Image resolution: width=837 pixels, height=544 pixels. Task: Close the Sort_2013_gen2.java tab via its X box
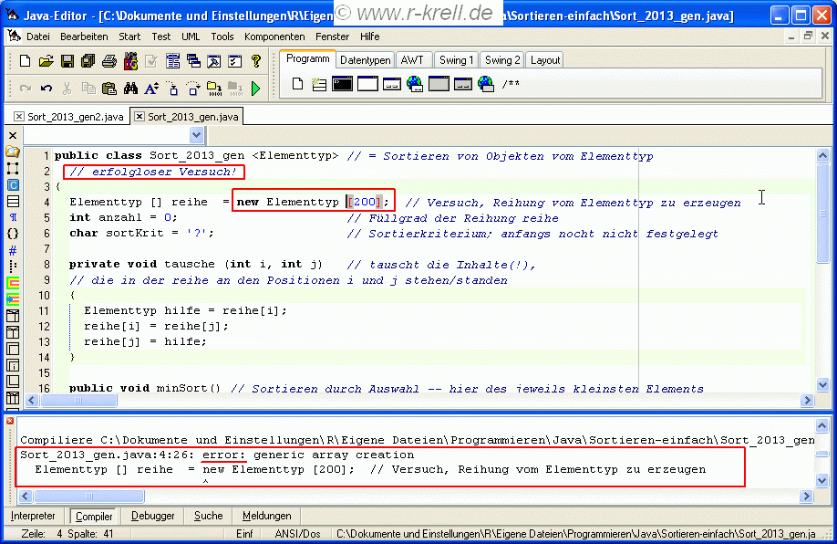click(x=18, y=117)
